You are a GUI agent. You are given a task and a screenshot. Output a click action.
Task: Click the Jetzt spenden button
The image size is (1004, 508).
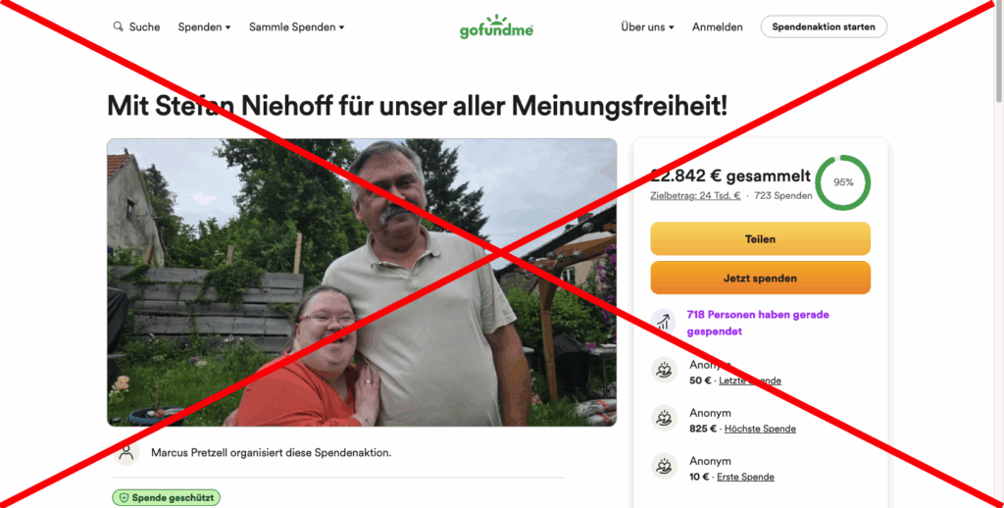coord(760,278)
